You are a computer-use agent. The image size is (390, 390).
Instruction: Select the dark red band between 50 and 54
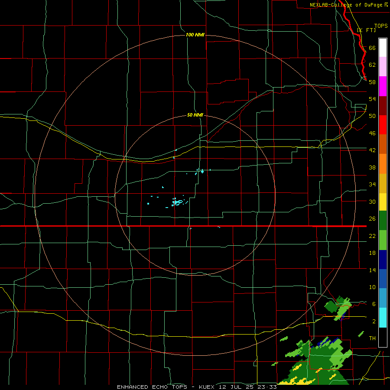[x=383, y=106]
